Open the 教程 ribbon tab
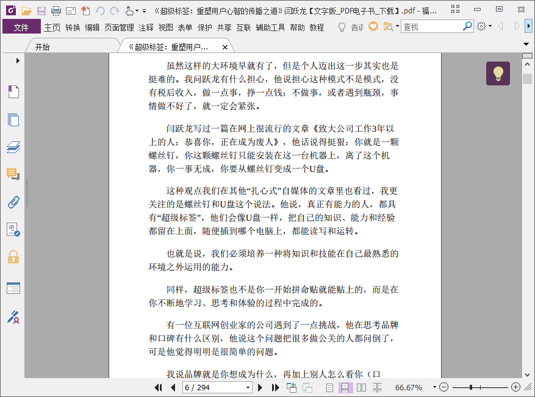Image resolution: width=535 pixels, height=397 pixels. [317, 27]
